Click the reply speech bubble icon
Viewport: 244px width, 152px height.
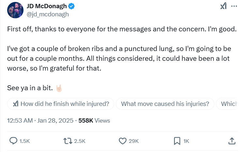point(13,141)
